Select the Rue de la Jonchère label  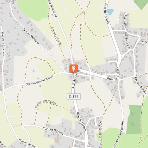point(3,44)
